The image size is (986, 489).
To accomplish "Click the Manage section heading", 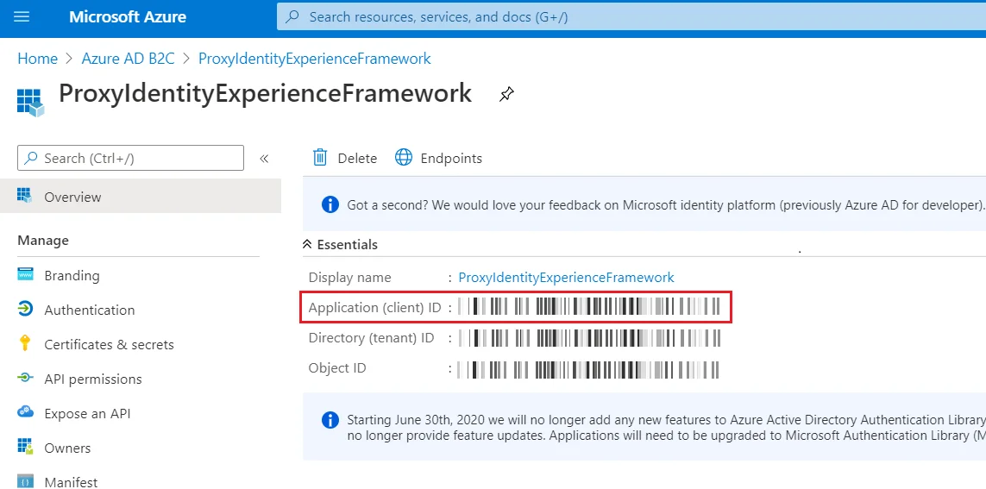I will (x=43, y=240).
